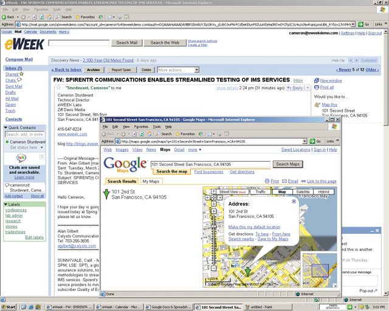Click green marker next to 101 2nd St result

point(106,194)
